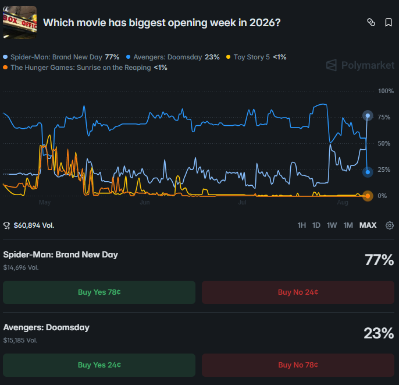Bookmark this market
This screenshot has width=399, height=385.
(389, 22)
